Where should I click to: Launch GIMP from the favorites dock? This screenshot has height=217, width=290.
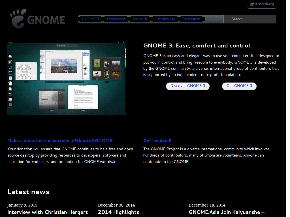pos(10,94)
